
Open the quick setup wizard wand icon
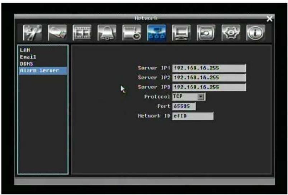(x=33, y=33)
